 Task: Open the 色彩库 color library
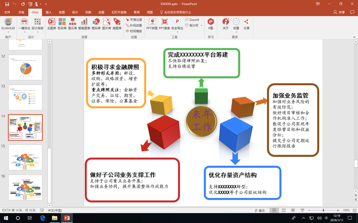coord(62,24)
